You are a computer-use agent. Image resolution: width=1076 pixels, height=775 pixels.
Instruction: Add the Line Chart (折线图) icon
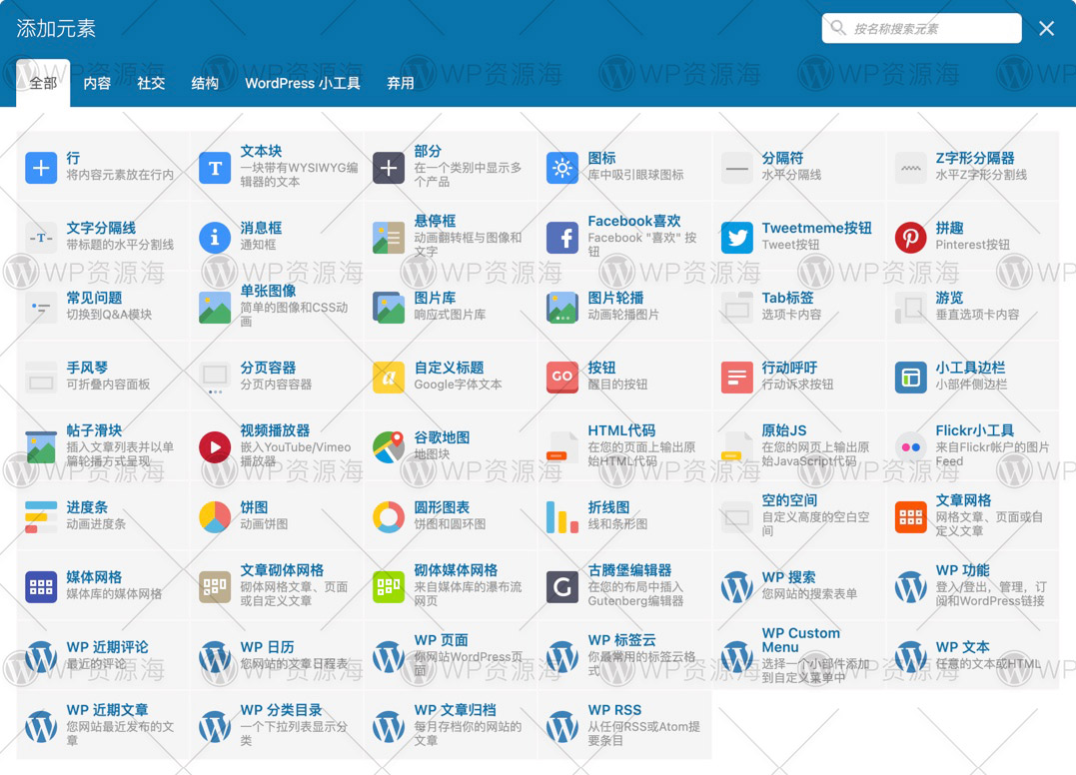click(562, 516)
